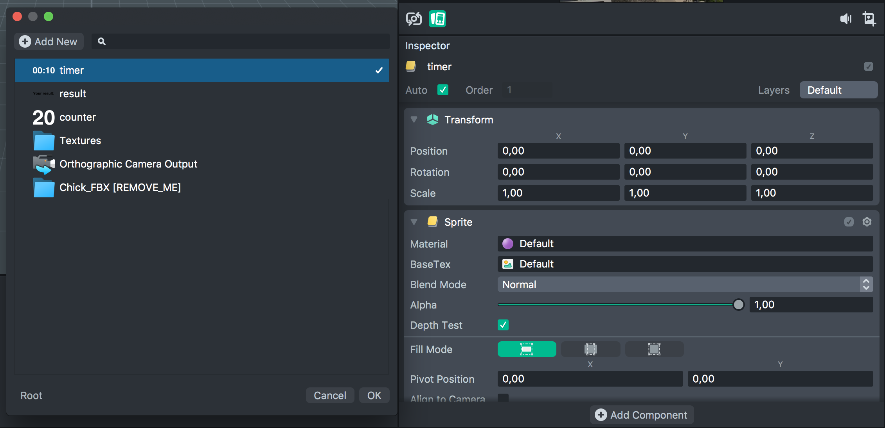Select the green device simulator icon
Screen dimensions: 885x428
437,18
